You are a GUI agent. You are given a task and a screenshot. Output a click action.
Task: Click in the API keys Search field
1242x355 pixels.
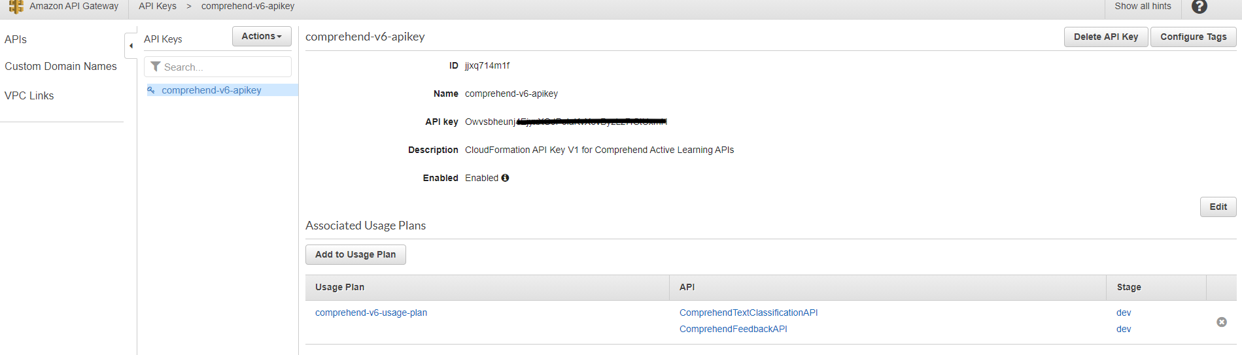pyautogui.click(x=218, y=67)
